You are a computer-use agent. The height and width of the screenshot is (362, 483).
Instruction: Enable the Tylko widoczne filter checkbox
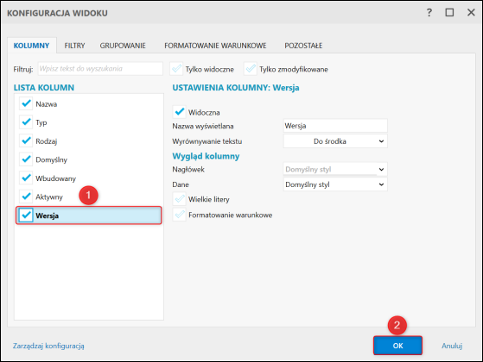coord(176,69)
